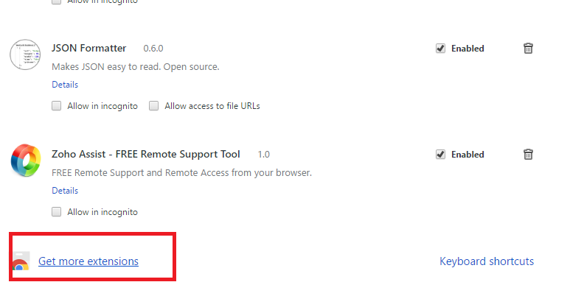Click the 'Makes JSON easy to read' description

click(136, 67)
